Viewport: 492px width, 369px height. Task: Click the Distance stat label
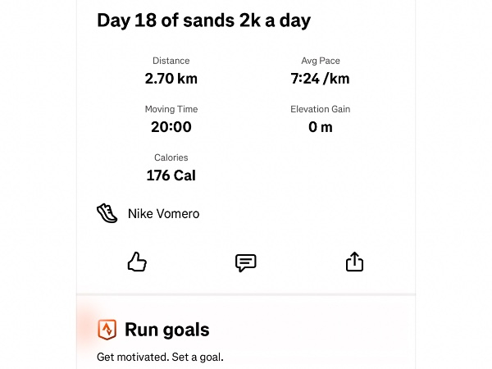[171, 61]
